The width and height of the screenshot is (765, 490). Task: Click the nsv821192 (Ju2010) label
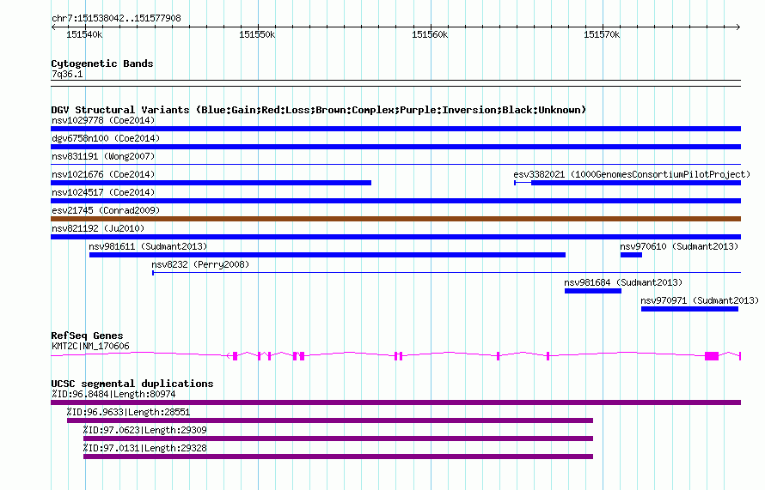(x=98, y=228)
